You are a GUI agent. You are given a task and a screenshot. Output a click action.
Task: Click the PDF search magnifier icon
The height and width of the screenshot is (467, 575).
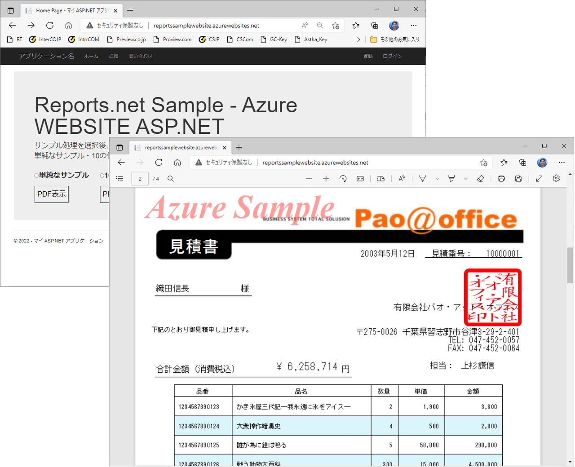(171, 178)
